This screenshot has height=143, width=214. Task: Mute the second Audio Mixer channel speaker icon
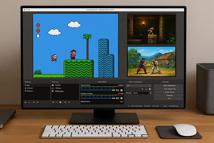click(117, 98)
